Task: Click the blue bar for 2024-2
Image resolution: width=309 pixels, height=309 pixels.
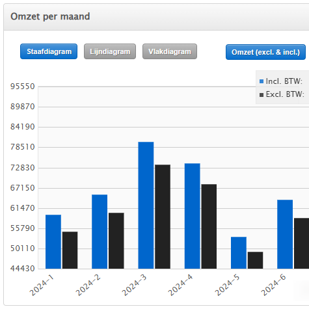Action: tap(100, 232)
